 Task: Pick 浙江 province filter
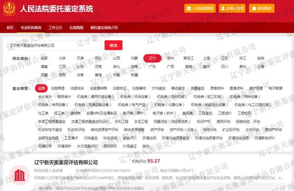(243, 58)
